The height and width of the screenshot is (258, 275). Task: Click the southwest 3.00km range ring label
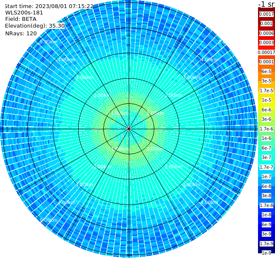tap(84, 184)
